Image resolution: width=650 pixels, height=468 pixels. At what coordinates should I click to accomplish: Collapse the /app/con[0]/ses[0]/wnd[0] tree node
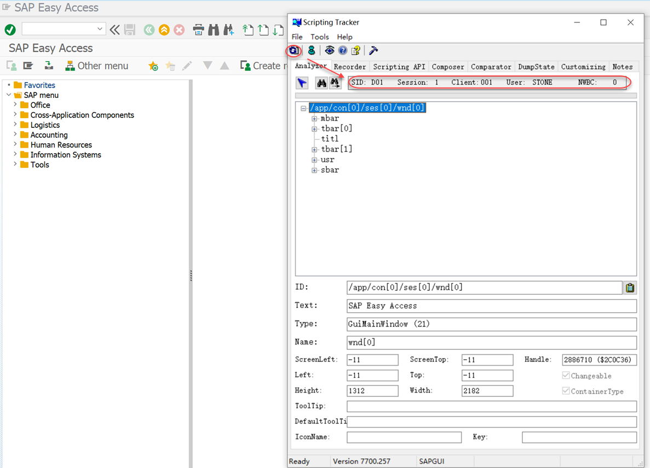click(303, 108)
